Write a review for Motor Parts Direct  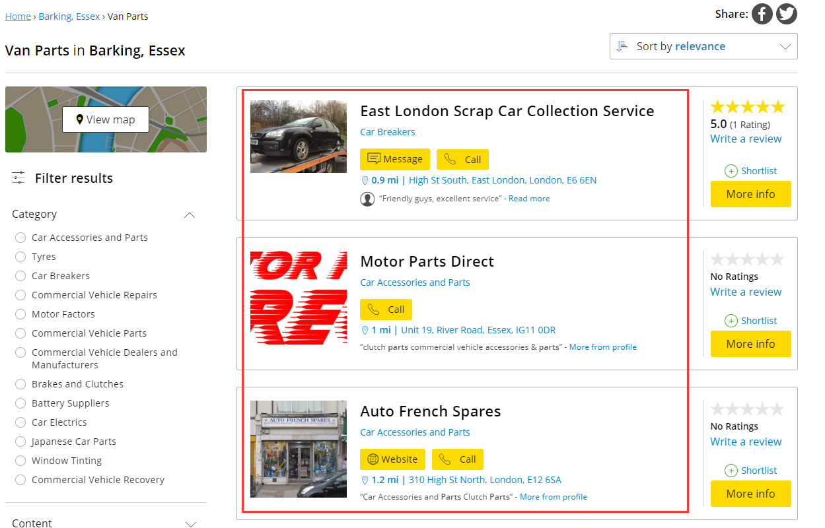click(x=746, y=292)
